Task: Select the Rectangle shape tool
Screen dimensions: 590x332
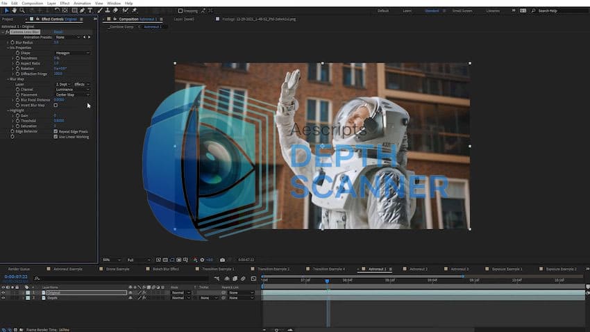Action: click(x=74, y=10)
